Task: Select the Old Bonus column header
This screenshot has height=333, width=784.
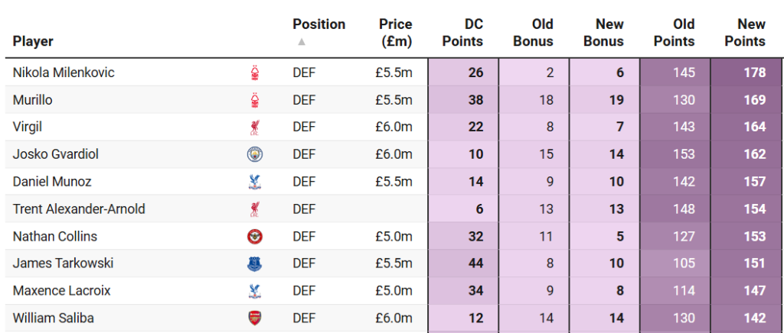Action: 533,33
